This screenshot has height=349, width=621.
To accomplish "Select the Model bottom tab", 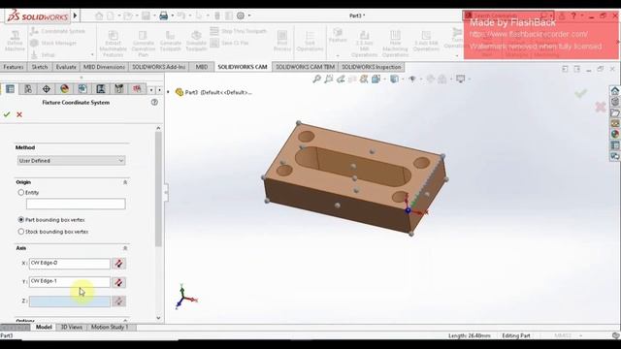I will 44,328.
